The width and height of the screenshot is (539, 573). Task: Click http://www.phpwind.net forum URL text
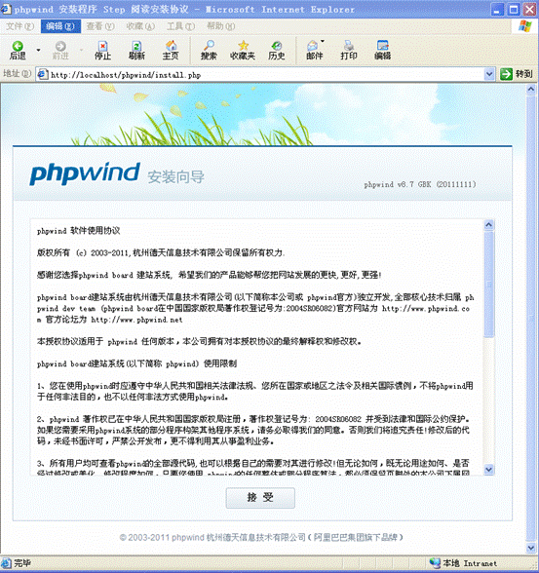pyautogui.click(x=136, y=320)
